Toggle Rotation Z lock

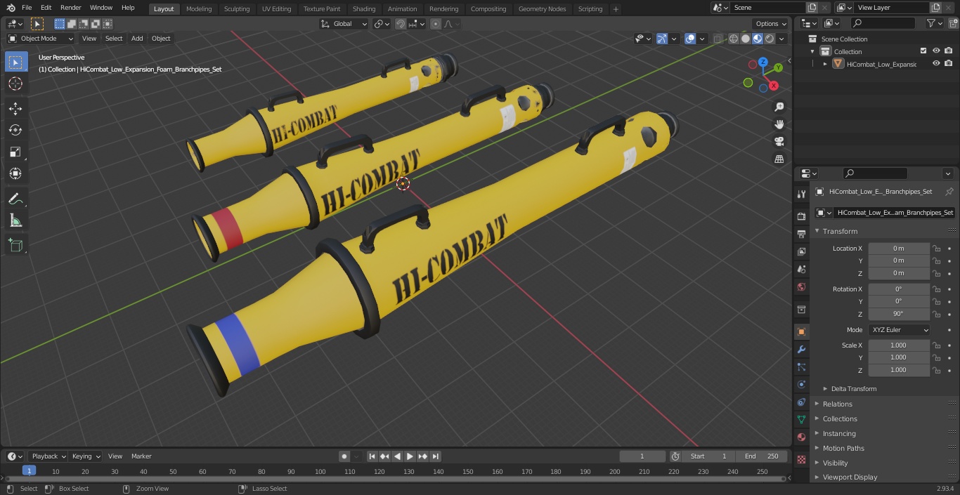937,314
